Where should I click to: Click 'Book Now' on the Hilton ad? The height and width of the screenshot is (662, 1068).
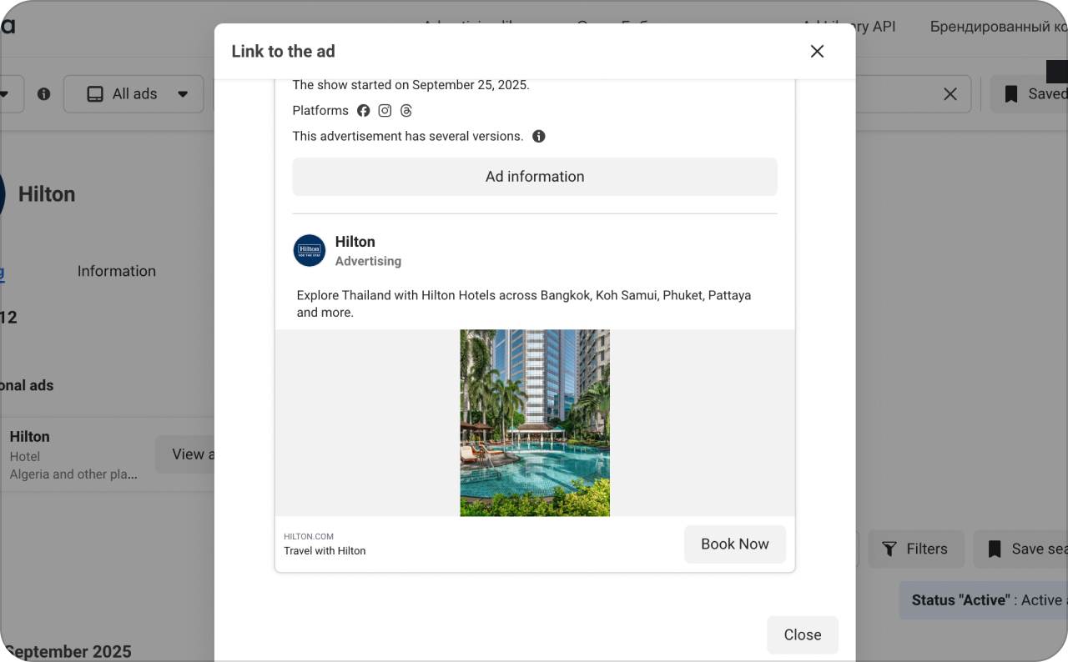tap(734, 544)
